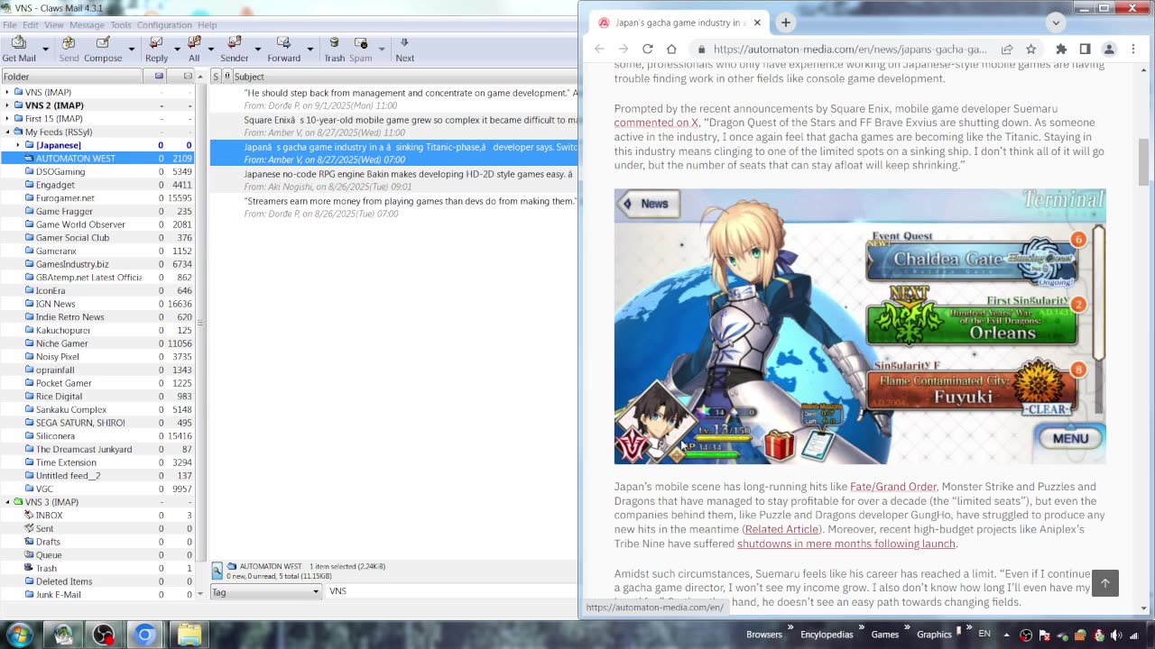Toggle the browser side panel icon

coord(1086,49)
